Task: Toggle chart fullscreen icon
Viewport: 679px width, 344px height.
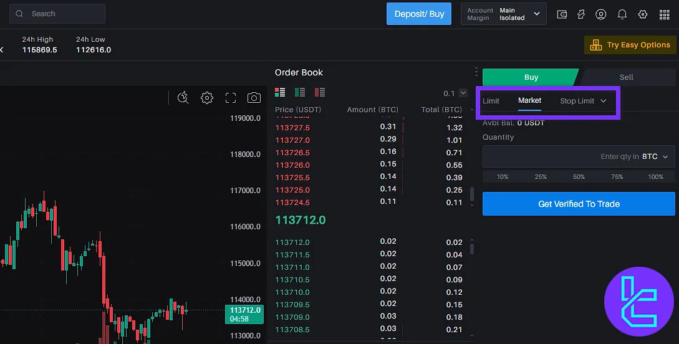Action: pyautogui.click(x=231, y=98)
